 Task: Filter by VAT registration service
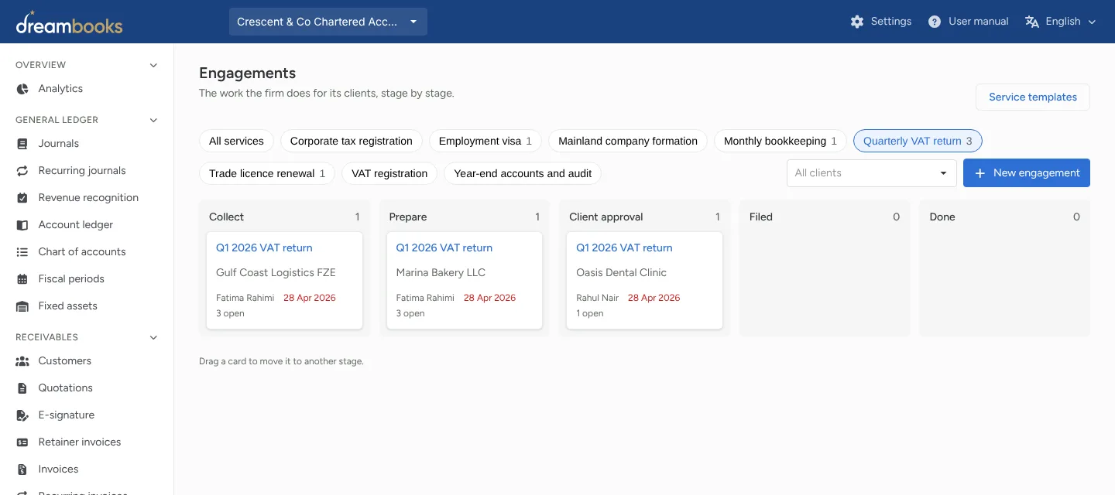(389, 173)
